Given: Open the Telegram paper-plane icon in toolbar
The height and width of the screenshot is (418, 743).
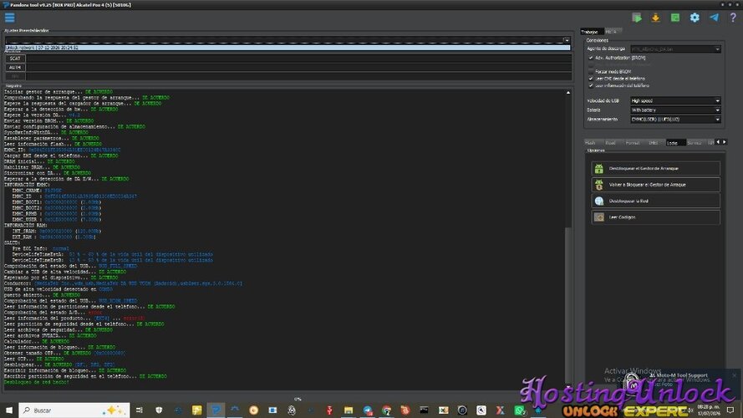Looking at the screenshot, I should tap(714, 18).
